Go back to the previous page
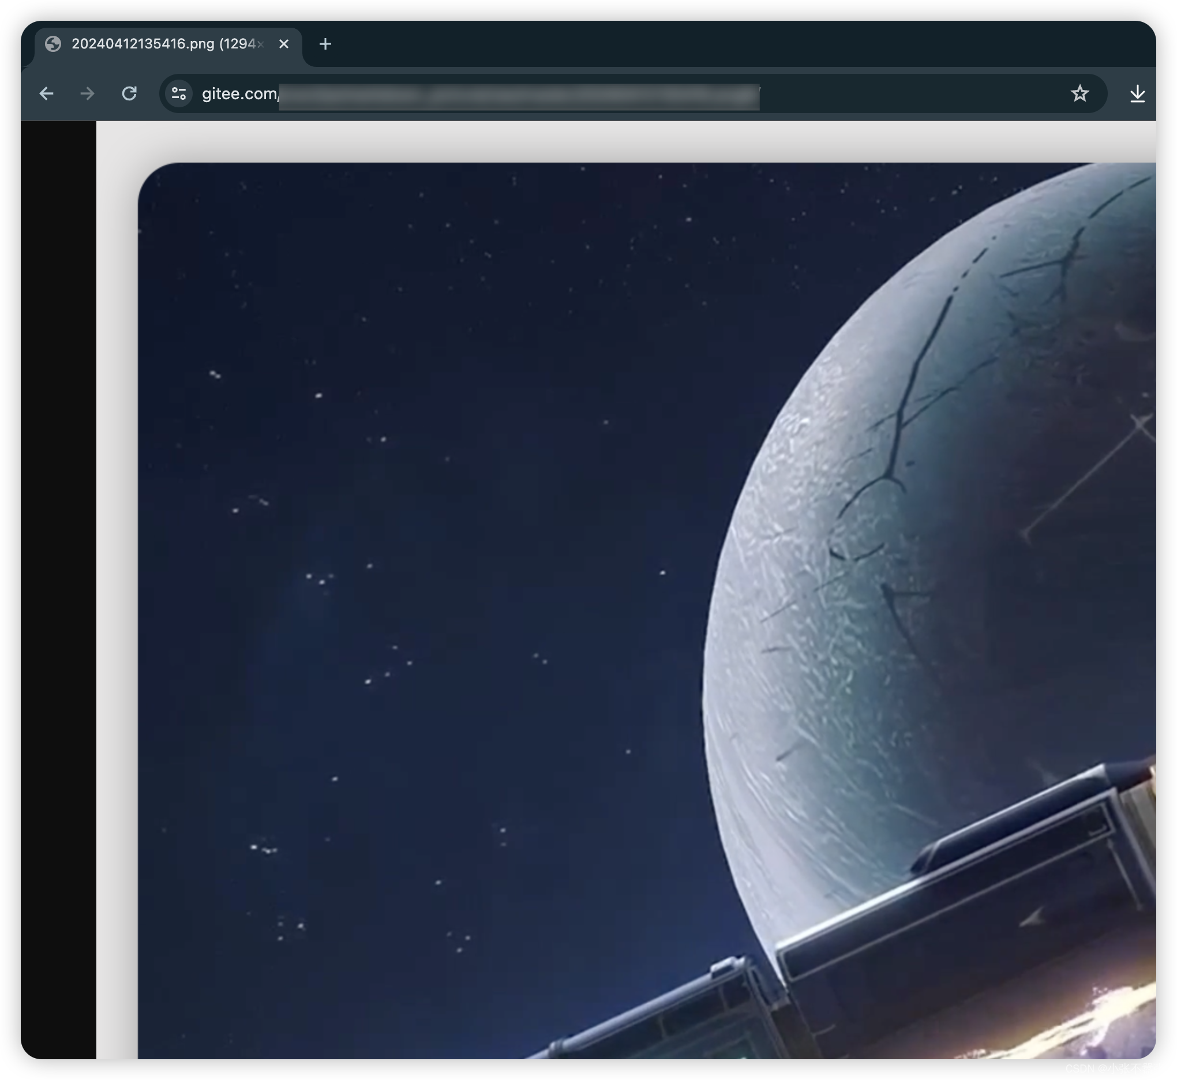This screenshot has width=1177, height=1080. [x=46, y=93]
